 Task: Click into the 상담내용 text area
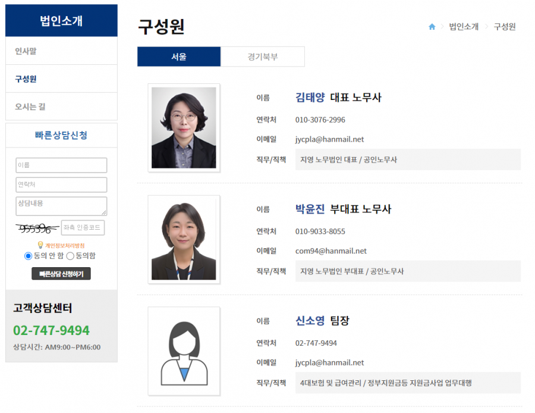(61, 206)
